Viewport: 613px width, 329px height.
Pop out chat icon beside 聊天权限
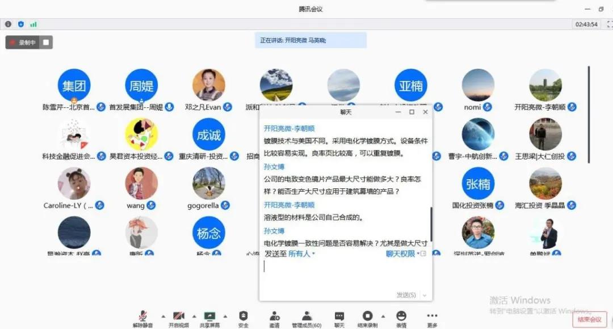423,254
